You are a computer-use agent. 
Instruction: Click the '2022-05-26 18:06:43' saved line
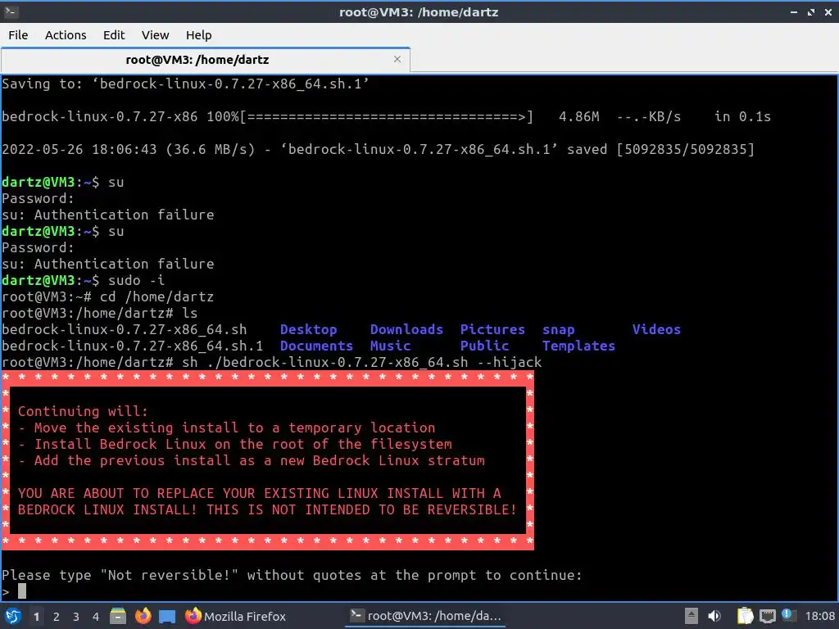379,149
